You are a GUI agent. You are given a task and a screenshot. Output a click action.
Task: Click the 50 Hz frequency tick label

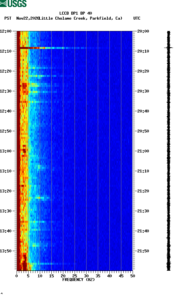click(x=133, y=276)
